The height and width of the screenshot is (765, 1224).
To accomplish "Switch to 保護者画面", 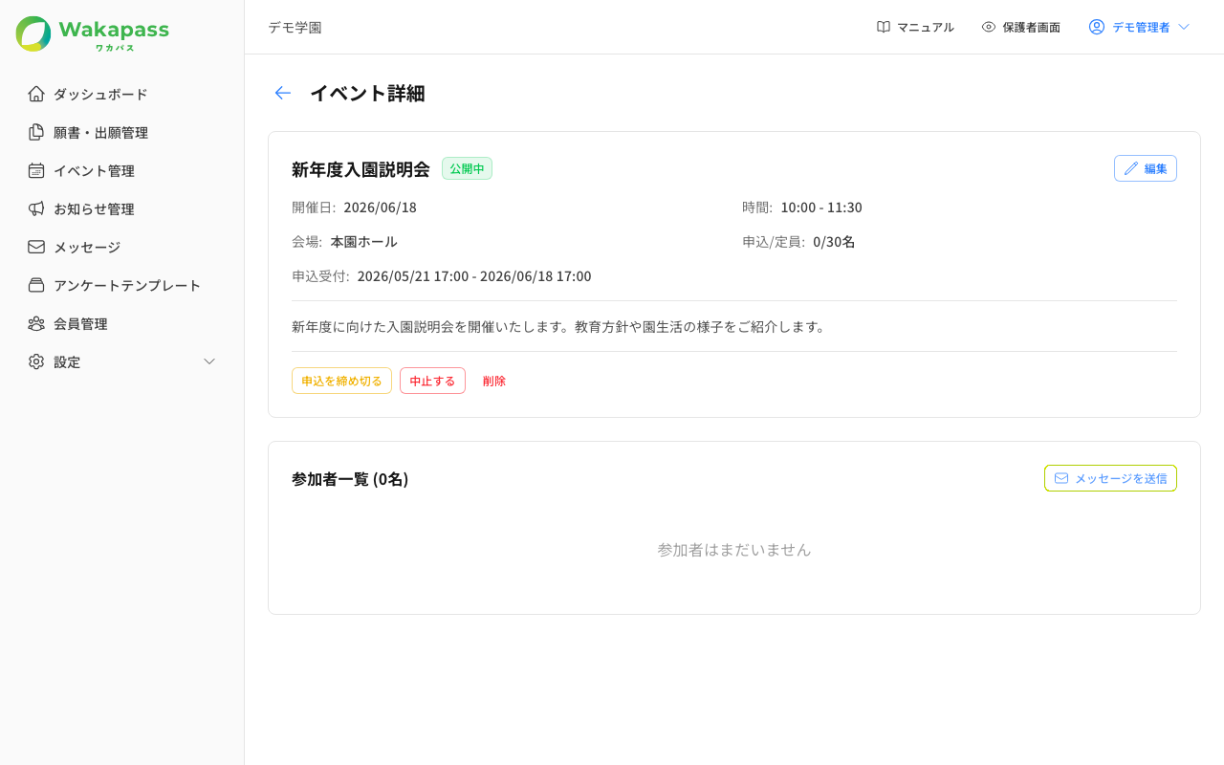I will point(1020,27).
